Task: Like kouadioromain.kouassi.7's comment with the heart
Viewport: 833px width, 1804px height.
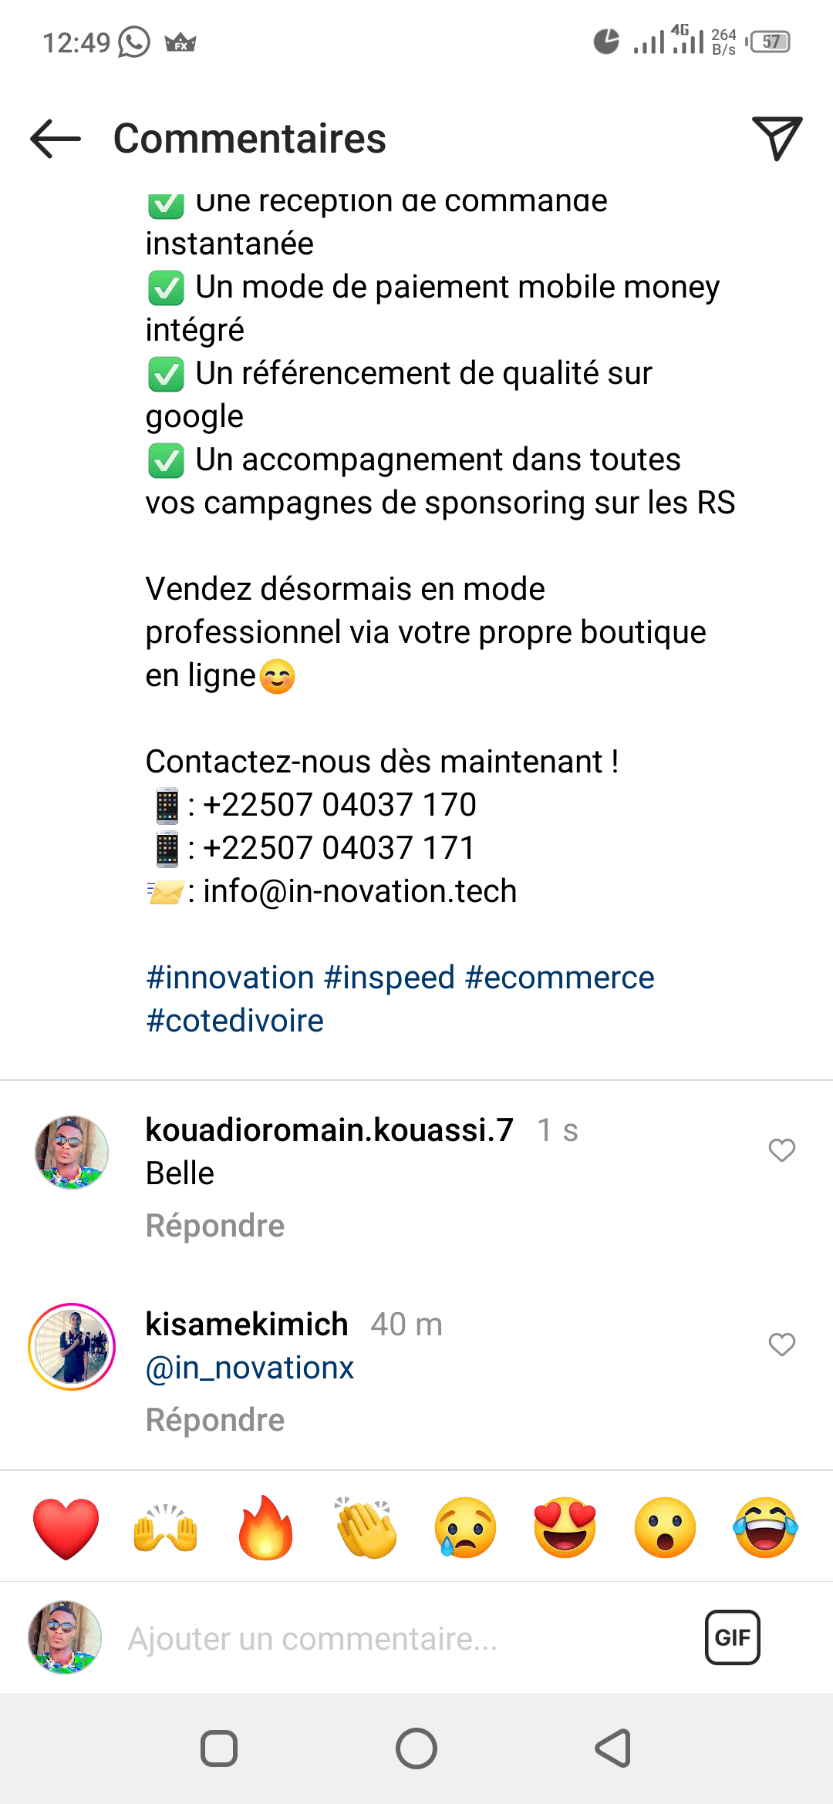Action: [781, 1150]
